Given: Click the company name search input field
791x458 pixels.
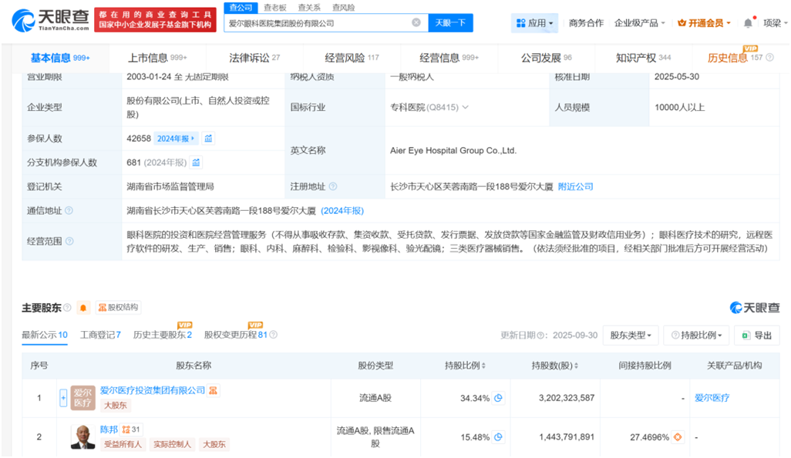Looking at the screenshot, I should [x=316, y=23].
